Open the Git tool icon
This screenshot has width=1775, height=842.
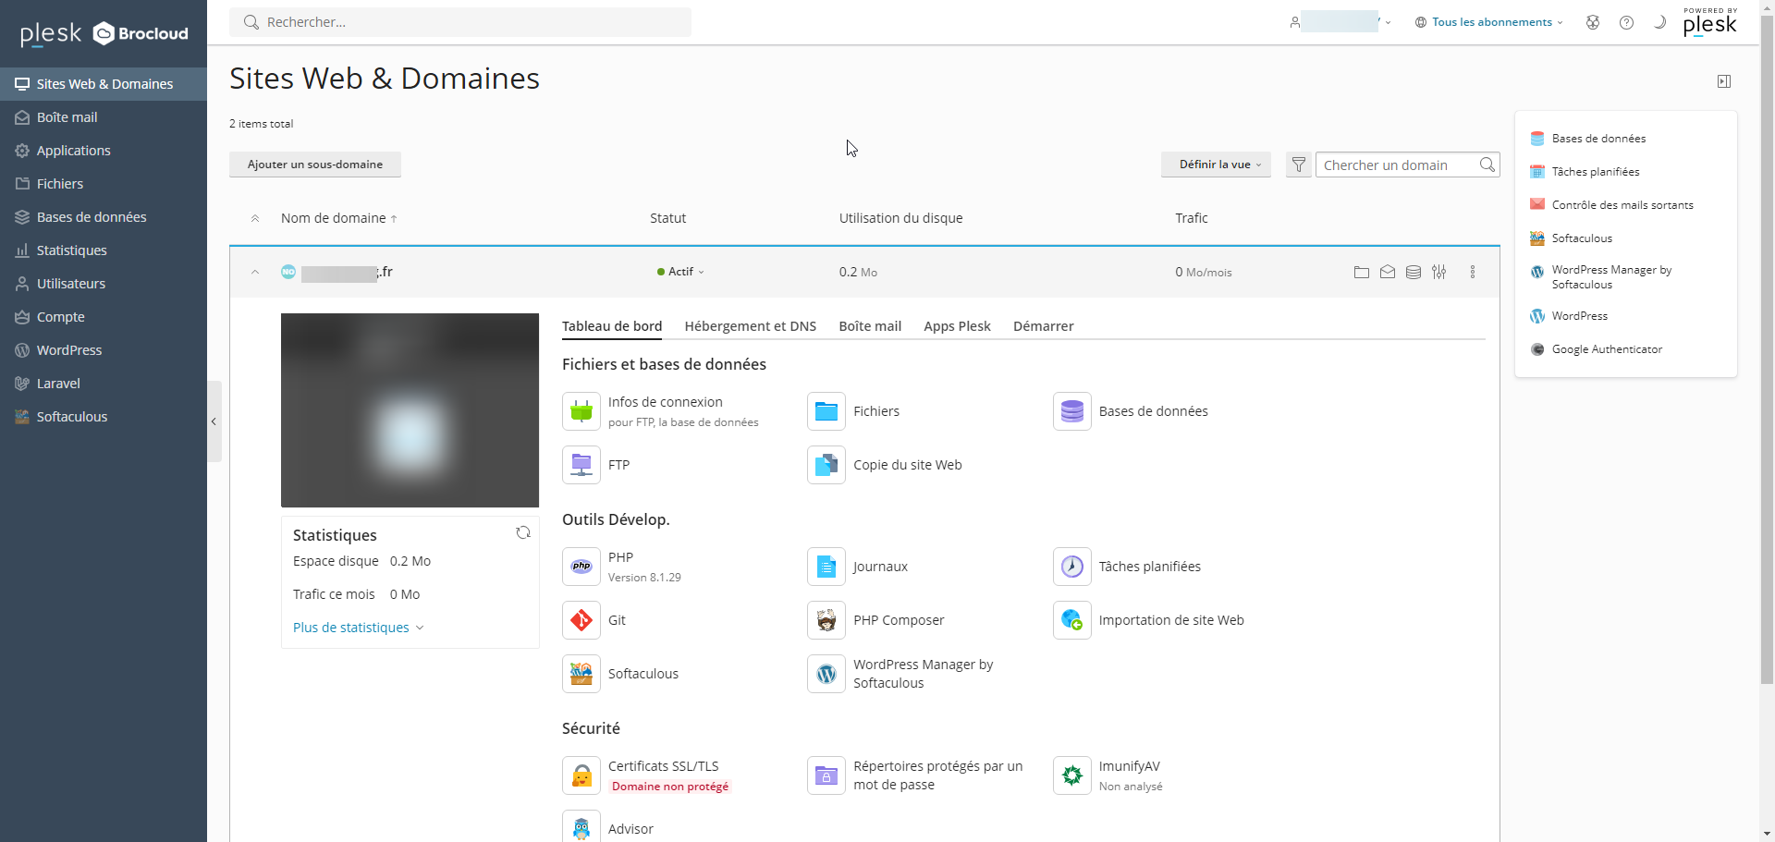[581, 620]
